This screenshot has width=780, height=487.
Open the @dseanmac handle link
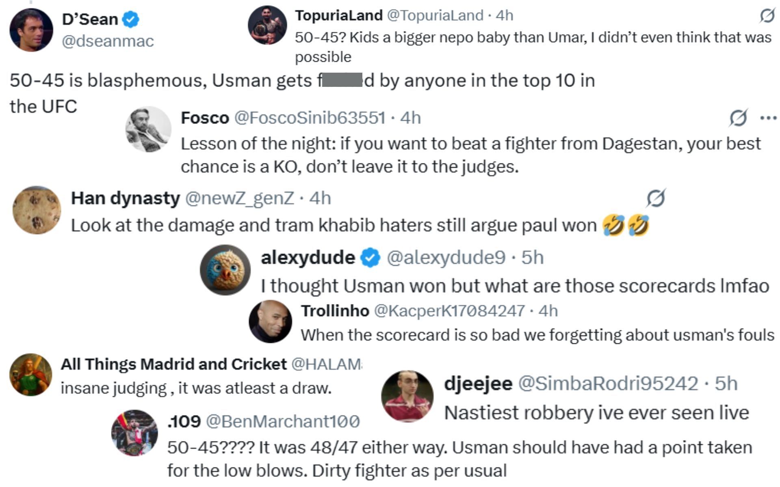coord(108,41)
